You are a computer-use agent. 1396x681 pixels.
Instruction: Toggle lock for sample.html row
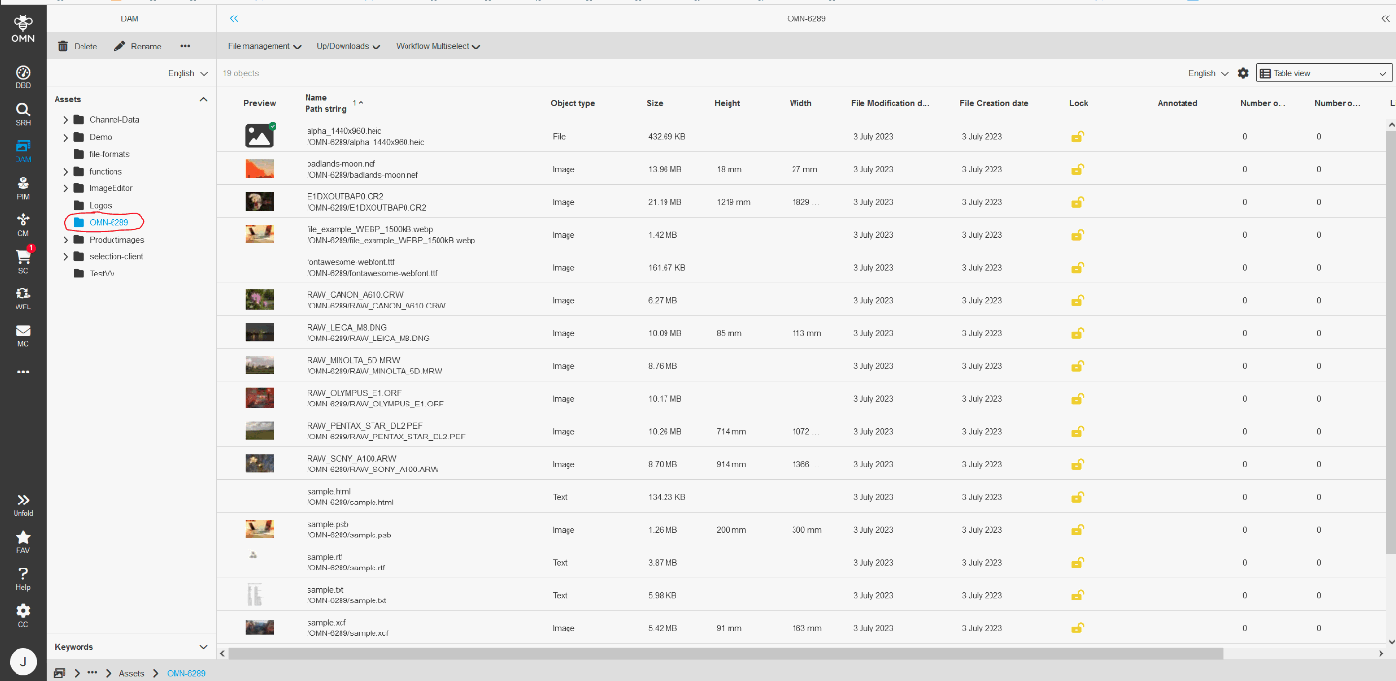(1077, 498)
